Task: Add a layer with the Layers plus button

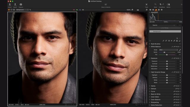Action: pos(177,38)
